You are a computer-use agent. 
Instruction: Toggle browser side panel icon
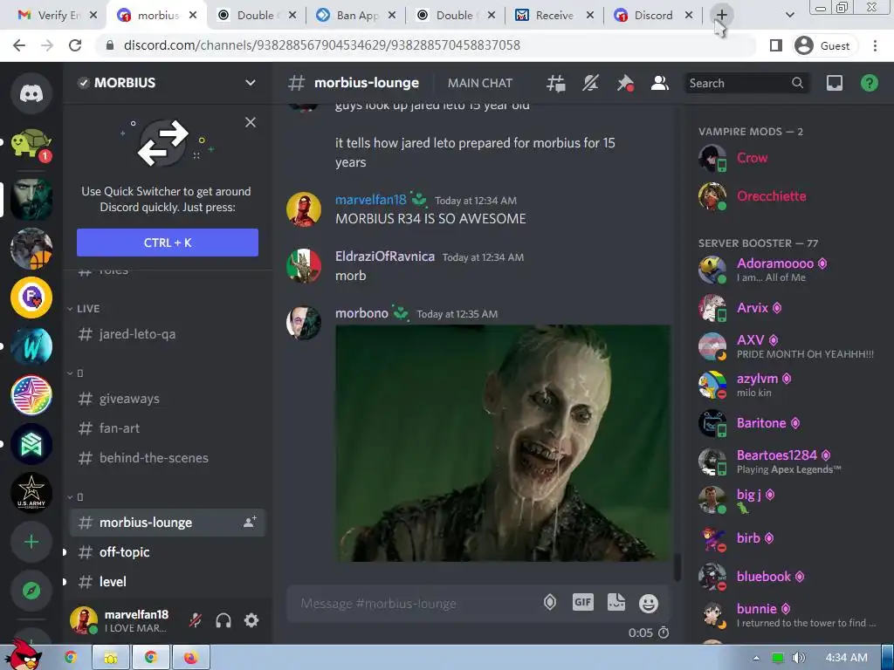[x=776, y=45]
